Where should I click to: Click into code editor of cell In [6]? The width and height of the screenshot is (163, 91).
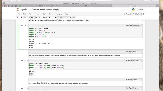click(x=85, y=66)
